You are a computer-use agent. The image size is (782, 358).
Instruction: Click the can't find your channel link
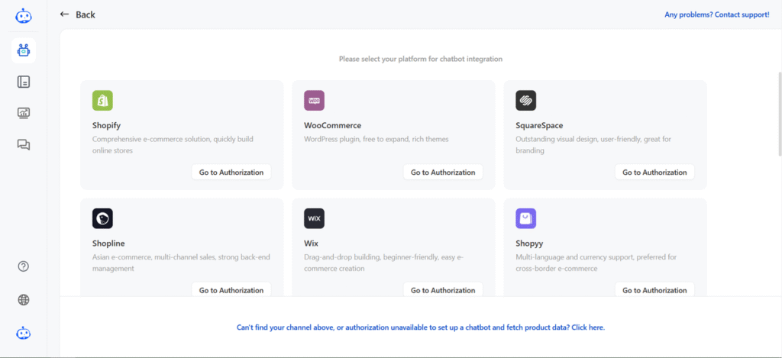(x=421, y=327)
